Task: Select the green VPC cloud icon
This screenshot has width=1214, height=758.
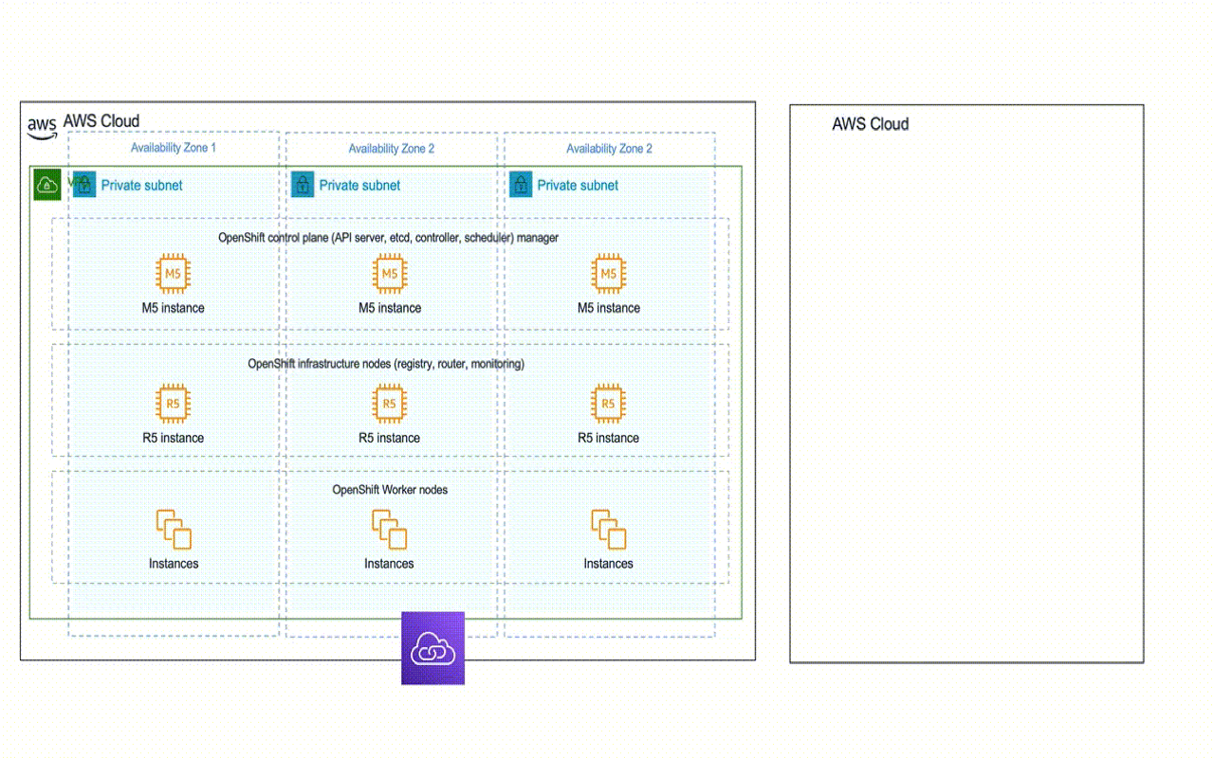Action: click(x=47, y=185)
